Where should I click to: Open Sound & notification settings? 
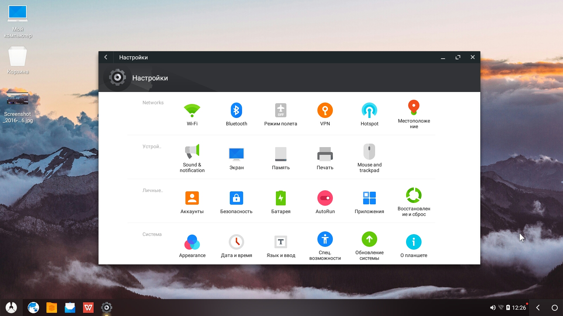pos(192,158)
